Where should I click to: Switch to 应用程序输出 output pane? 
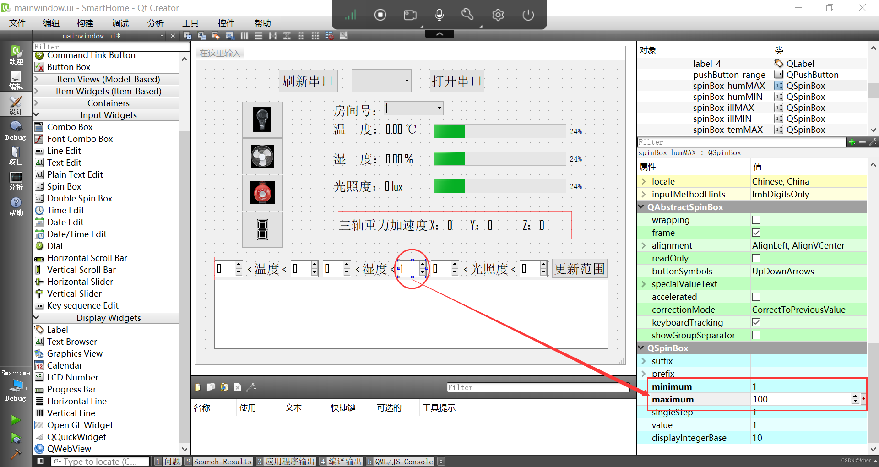[286, 462]
